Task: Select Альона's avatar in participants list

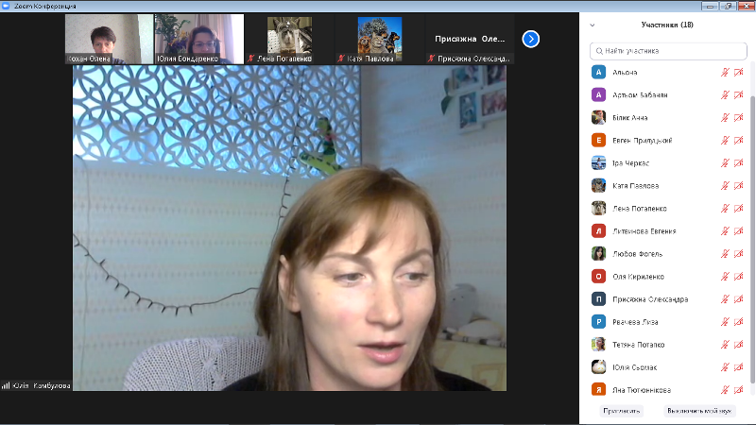Action: (598, 73)
